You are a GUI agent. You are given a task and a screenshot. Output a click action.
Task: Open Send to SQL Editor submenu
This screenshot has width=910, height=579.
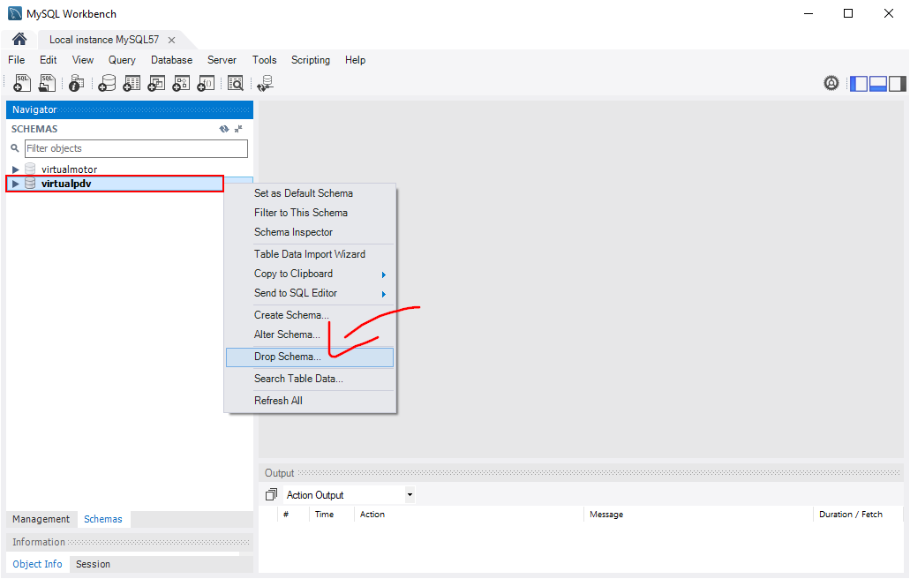(x=309, y=293)
